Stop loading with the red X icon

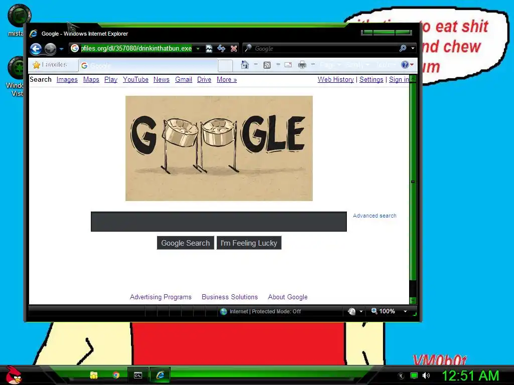[x=234, y=49]
